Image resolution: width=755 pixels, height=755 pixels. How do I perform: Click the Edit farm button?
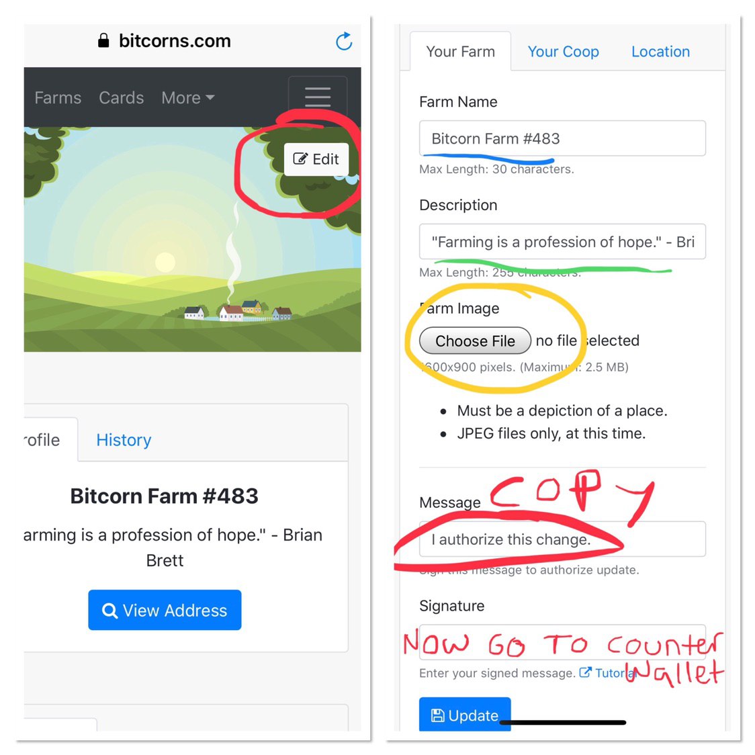pyautogui.click(x=316, y=159)
